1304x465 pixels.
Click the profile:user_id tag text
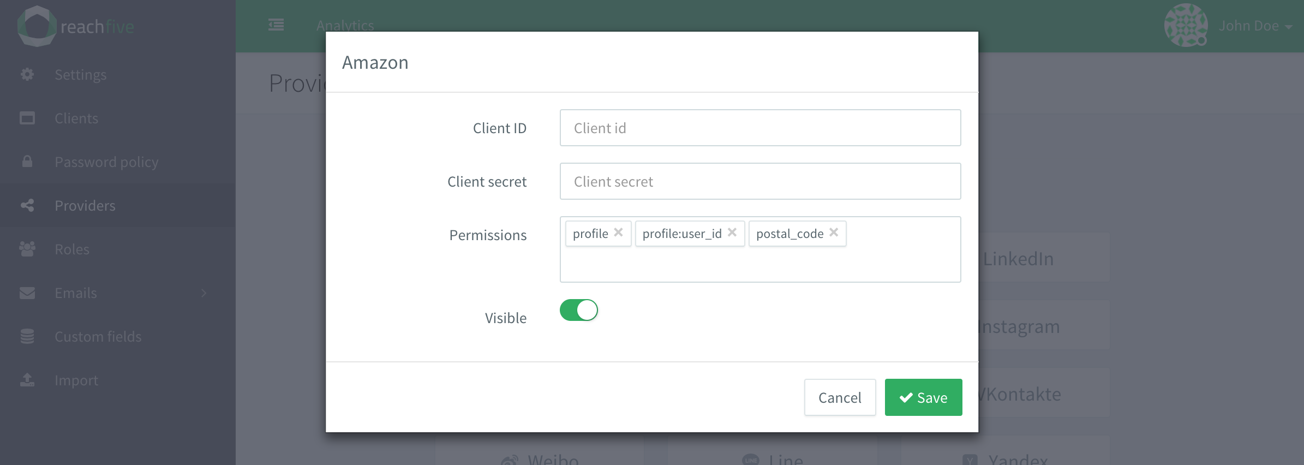pos(682,234)
